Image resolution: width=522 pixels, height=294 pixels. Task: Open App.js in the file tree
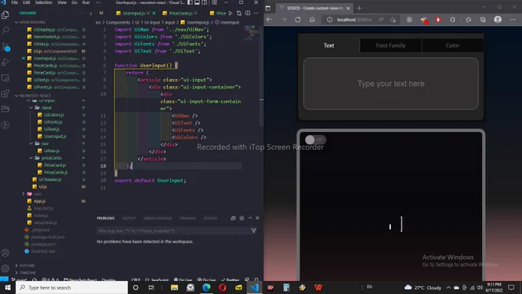click(39, 201)
